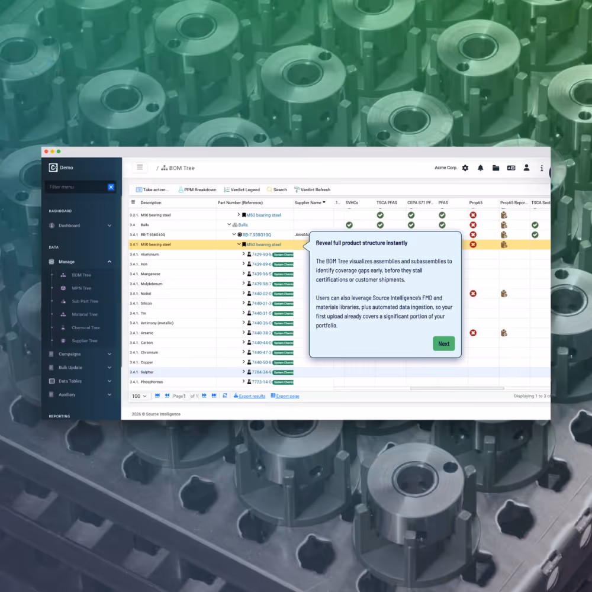The height and width of the screenshot is (592, 592).
Task: Click the horizontal scrollbar under the grid
Action: (457, 388)
